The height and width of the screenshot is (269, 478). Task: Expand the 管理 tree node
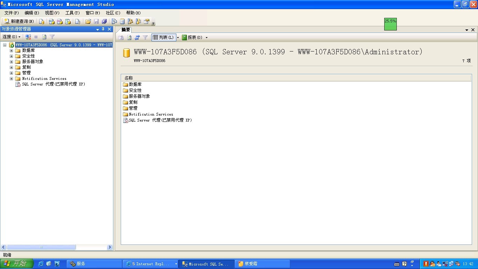pos(11,73)
